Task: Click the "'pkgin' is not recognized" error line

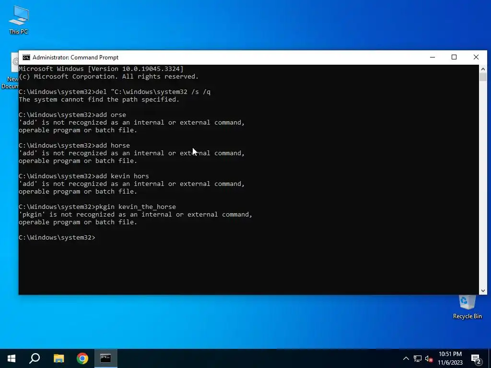Action: 136,215
